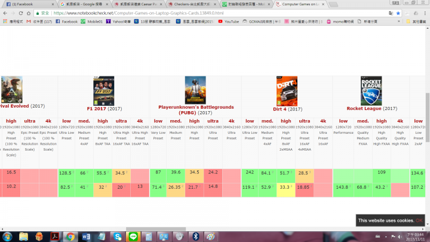
Task: Open the calculator from the taskbar
Action: coord(149,237)
